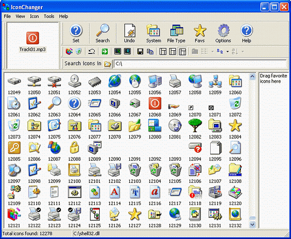
Task: Select icon 12068 red power button
Action: 155,104
